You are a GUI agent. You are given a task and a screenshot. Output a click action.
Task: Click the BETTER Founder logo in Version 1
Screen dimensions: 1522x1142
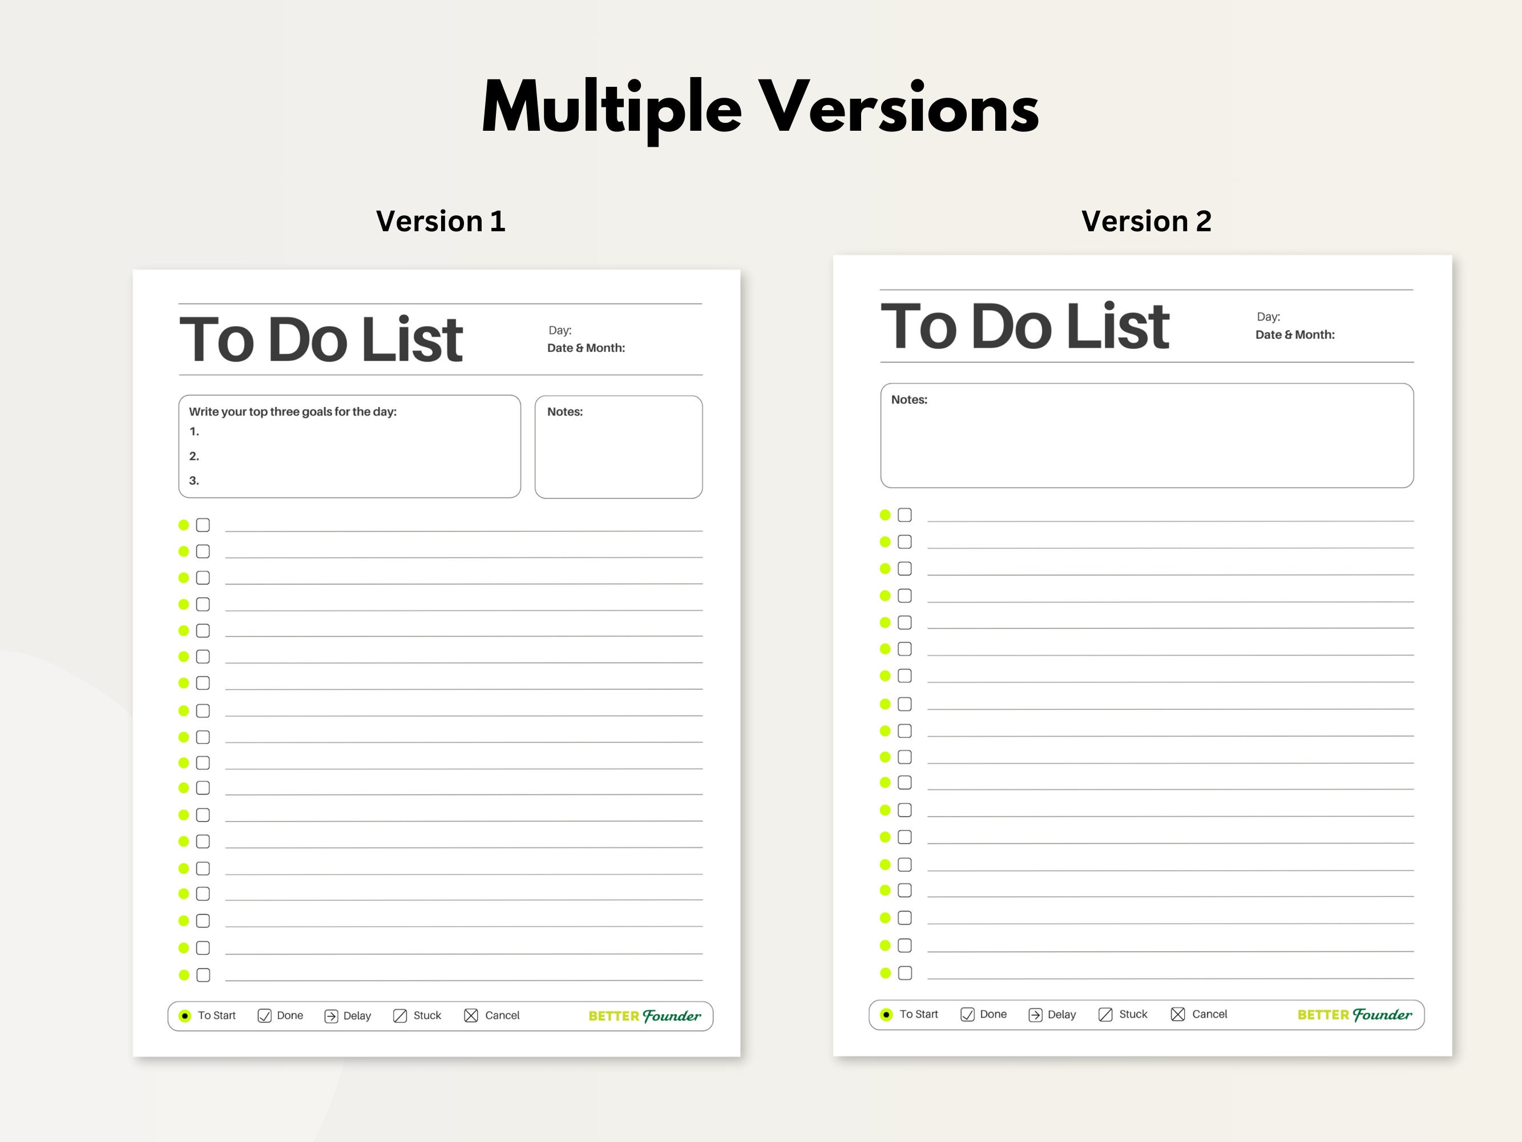coord(645,1016)
